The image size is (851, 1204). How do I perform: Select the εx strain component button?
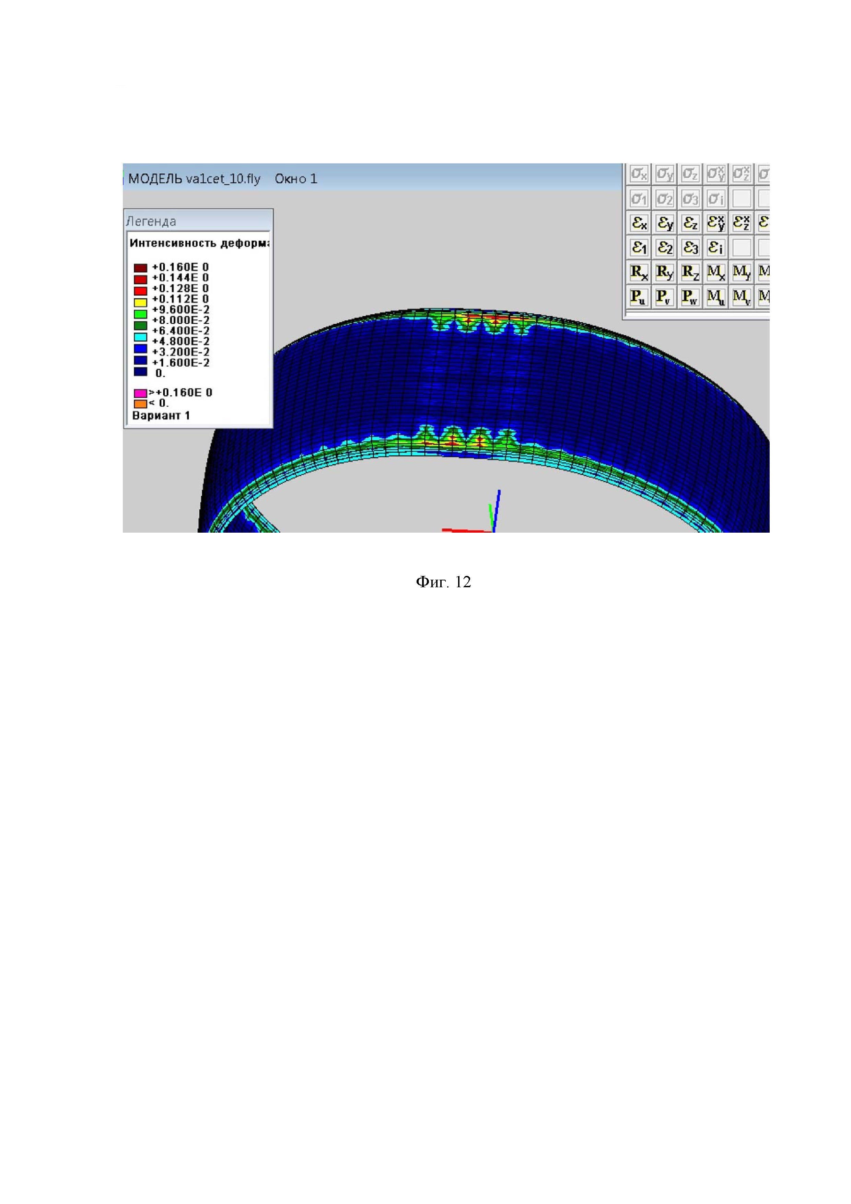(x=639, y=223)
